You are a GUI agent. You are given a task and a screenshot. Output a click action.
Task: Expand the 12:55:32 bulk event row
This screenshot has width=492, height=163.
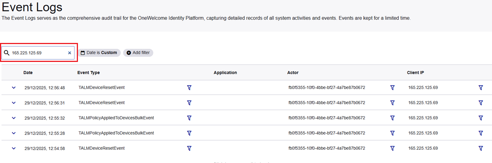point(14,118)
